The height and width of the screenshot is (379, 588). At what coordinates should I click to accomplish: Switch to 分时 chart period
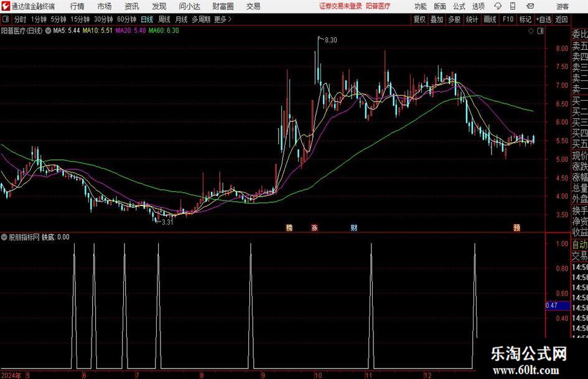(x=21, y=19)
